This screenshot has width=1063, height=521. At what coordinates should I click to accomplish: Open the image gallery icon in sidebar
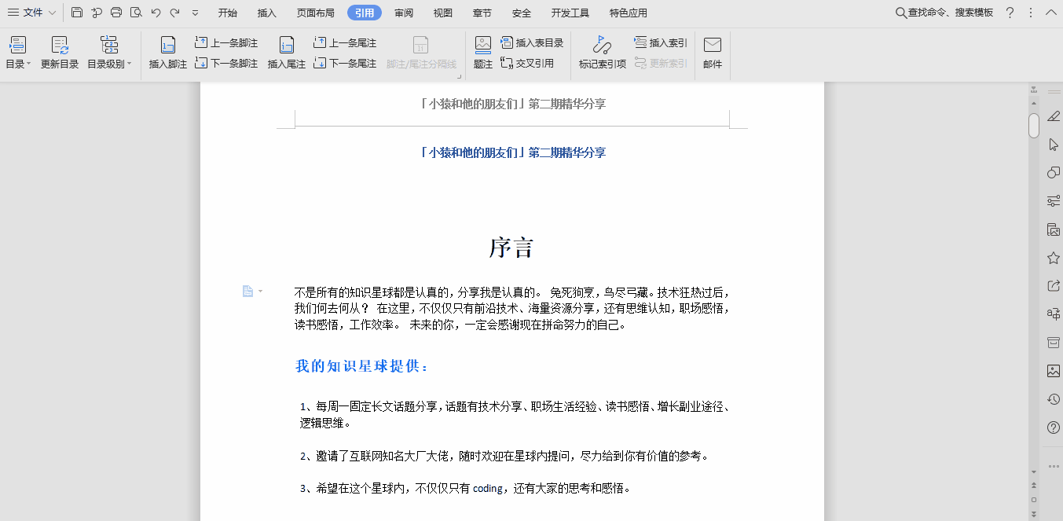tap(1054, 229)
